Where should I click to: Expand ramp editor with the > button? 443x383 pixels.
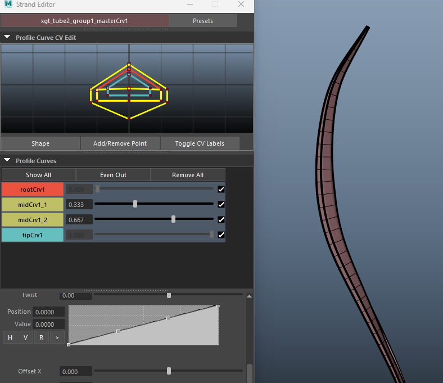(57, 337)
